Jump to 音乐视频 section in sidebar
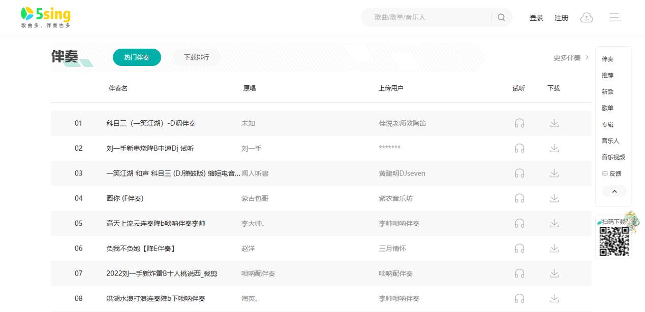 pyautogui.click(x=613, y=157)
